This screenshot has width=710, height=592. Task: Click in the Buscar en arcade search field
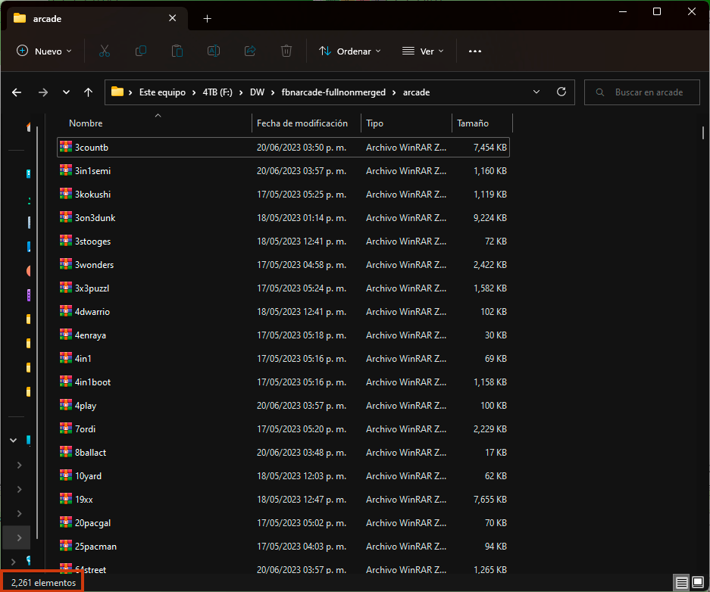coord(642,92)
